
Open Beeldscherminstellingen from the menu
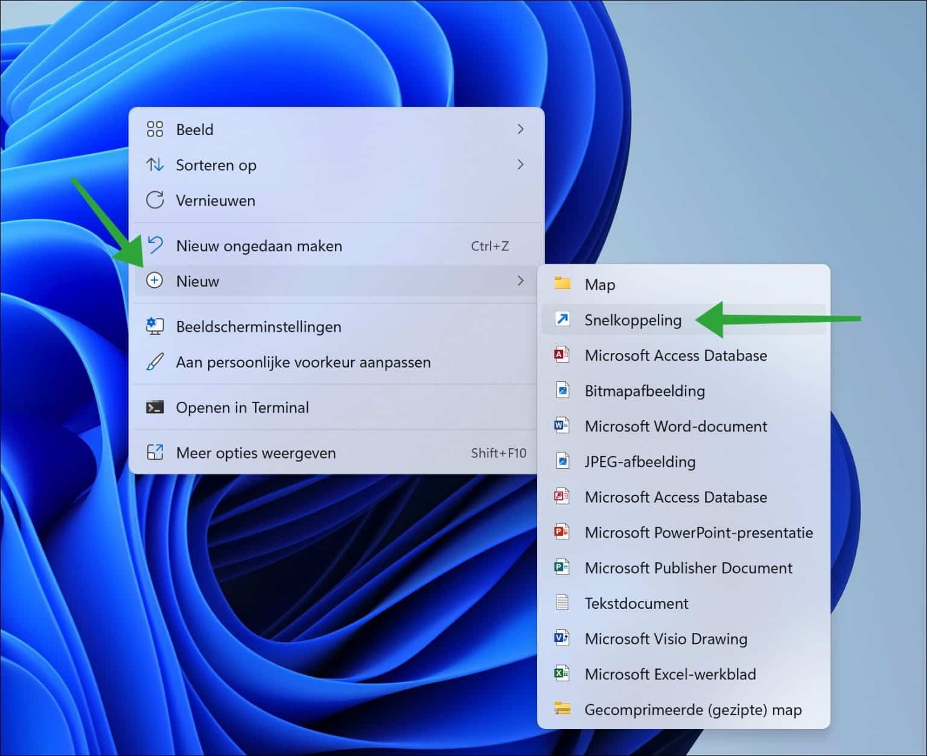coord(258,326)
